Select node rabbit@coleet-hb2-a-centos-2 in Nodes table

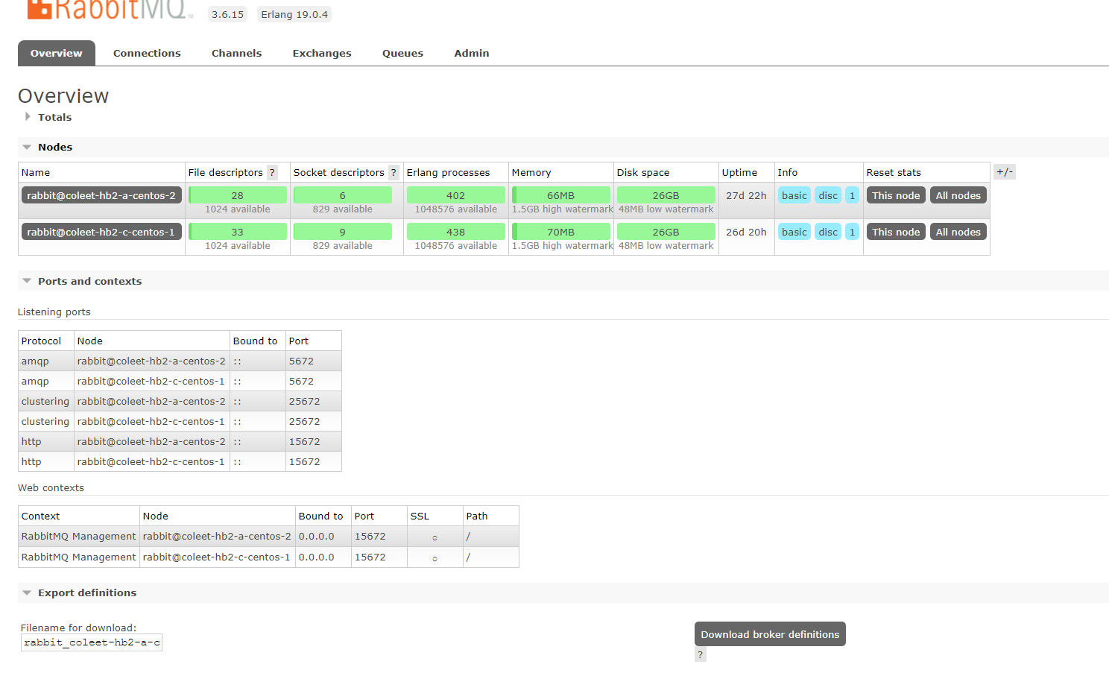click(101, 195)
